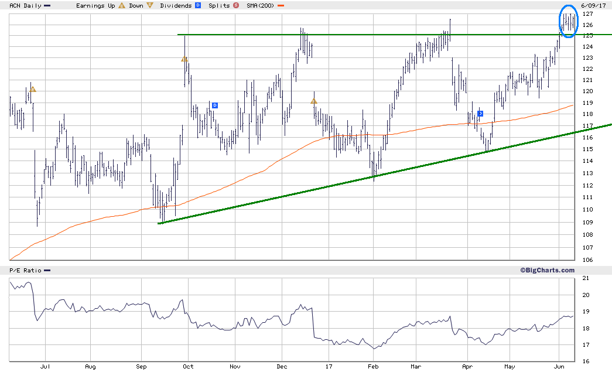Click the Earnings Up triangle legend icon
Image resolution: width=612 pixels, height=372 pixels.
pyautogui.click(x=121, y=5)
